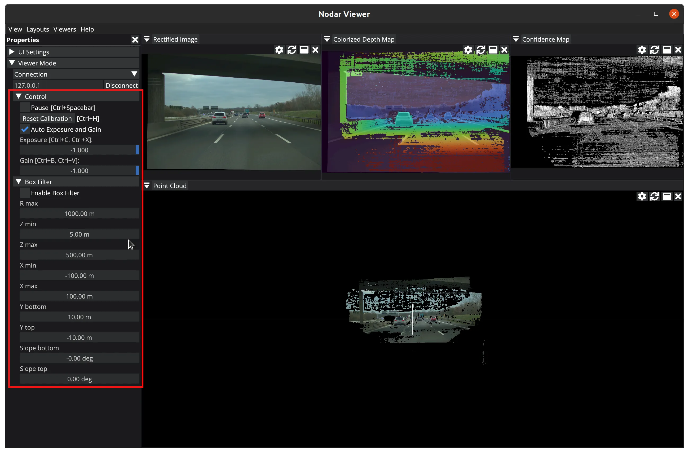The image size is (689, 453).
Task: Refresh the Colorized Depth Map viewer
Action: (x=480, y=50)
